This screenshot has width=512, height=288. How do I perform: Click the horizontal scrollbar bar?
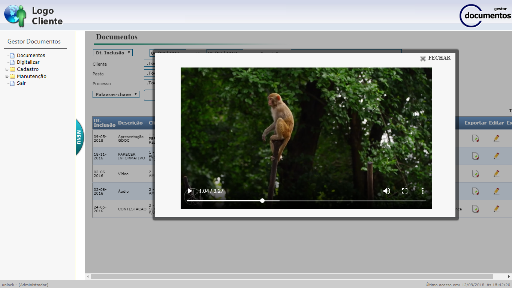292,277
